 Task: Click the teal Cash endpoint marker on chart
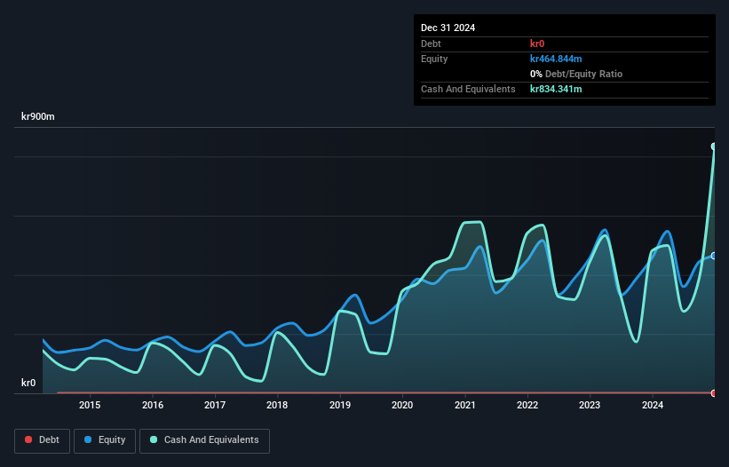point(713,146)
